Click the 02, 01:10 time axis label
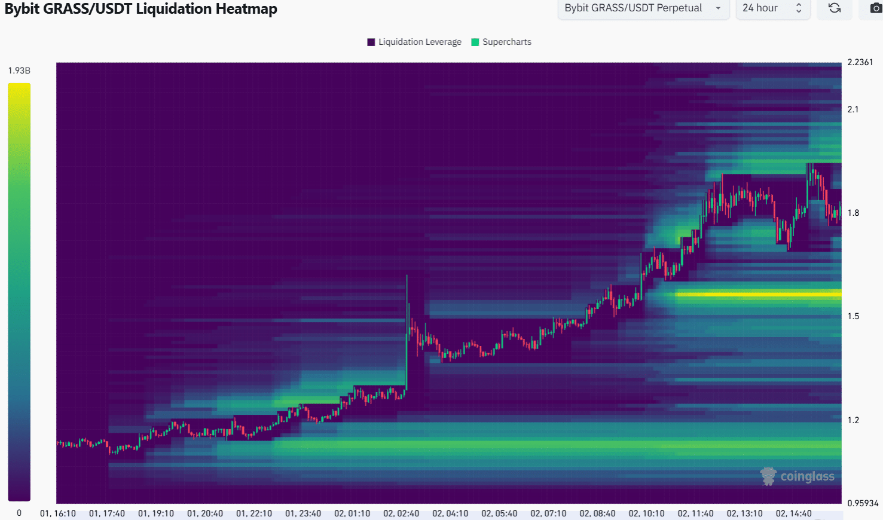 tap(352, 513)
